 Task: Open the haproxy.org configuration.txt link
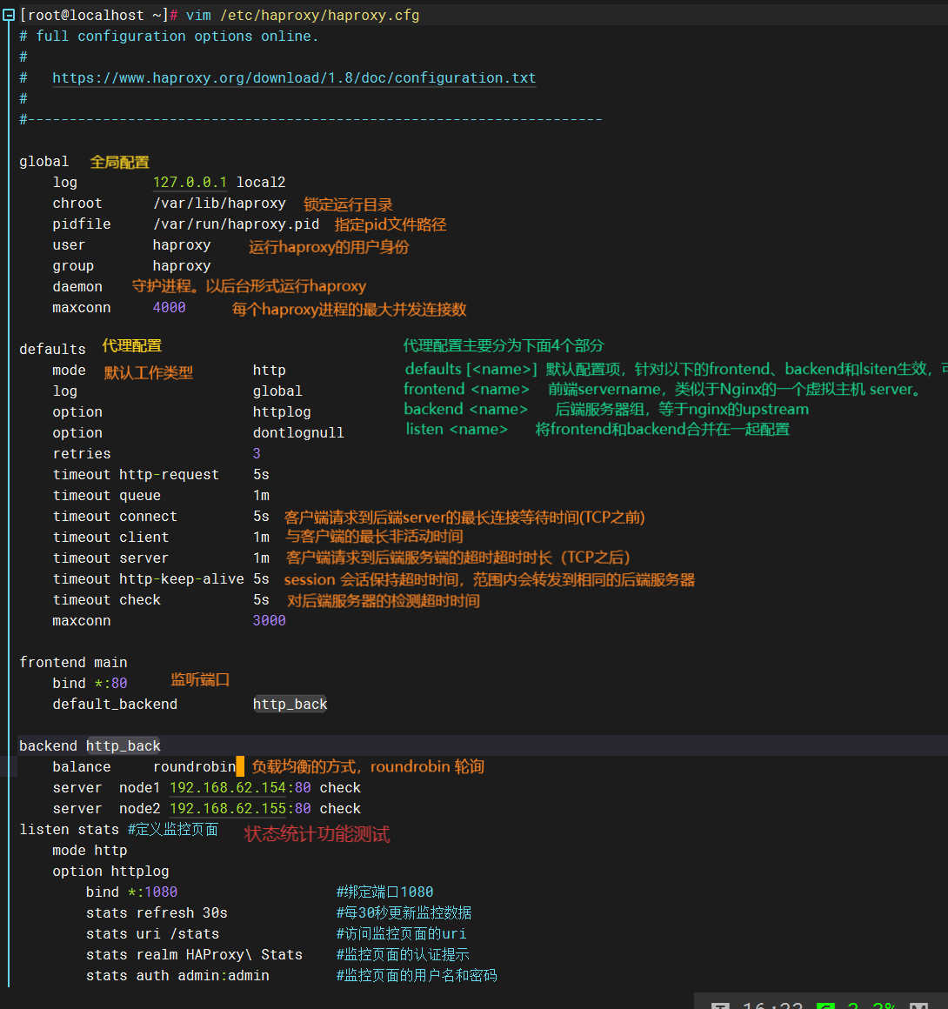(x=294, y=78)
